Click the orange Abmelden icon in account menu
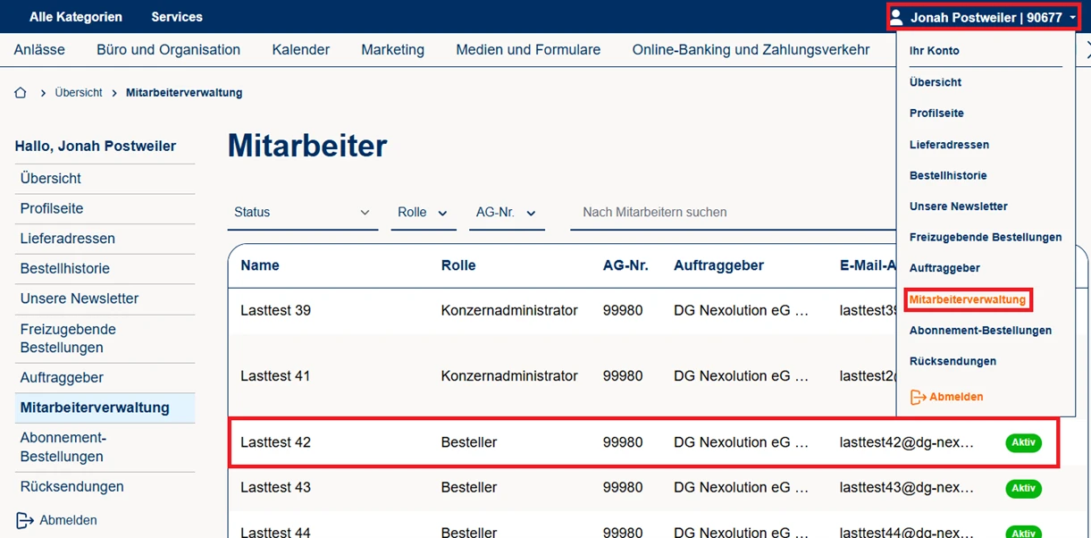The image size is (1091, 538). coord(918,397)
